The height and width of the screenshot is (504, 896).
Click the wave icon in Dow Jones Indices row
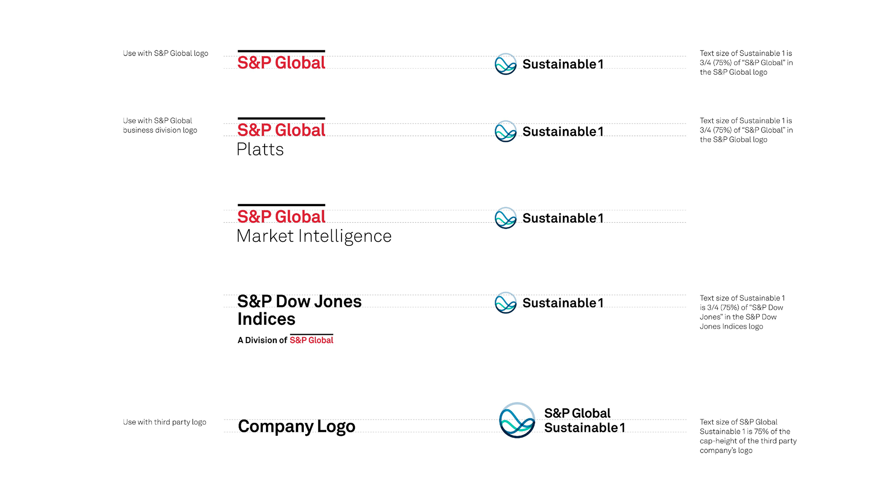[505, 303]
